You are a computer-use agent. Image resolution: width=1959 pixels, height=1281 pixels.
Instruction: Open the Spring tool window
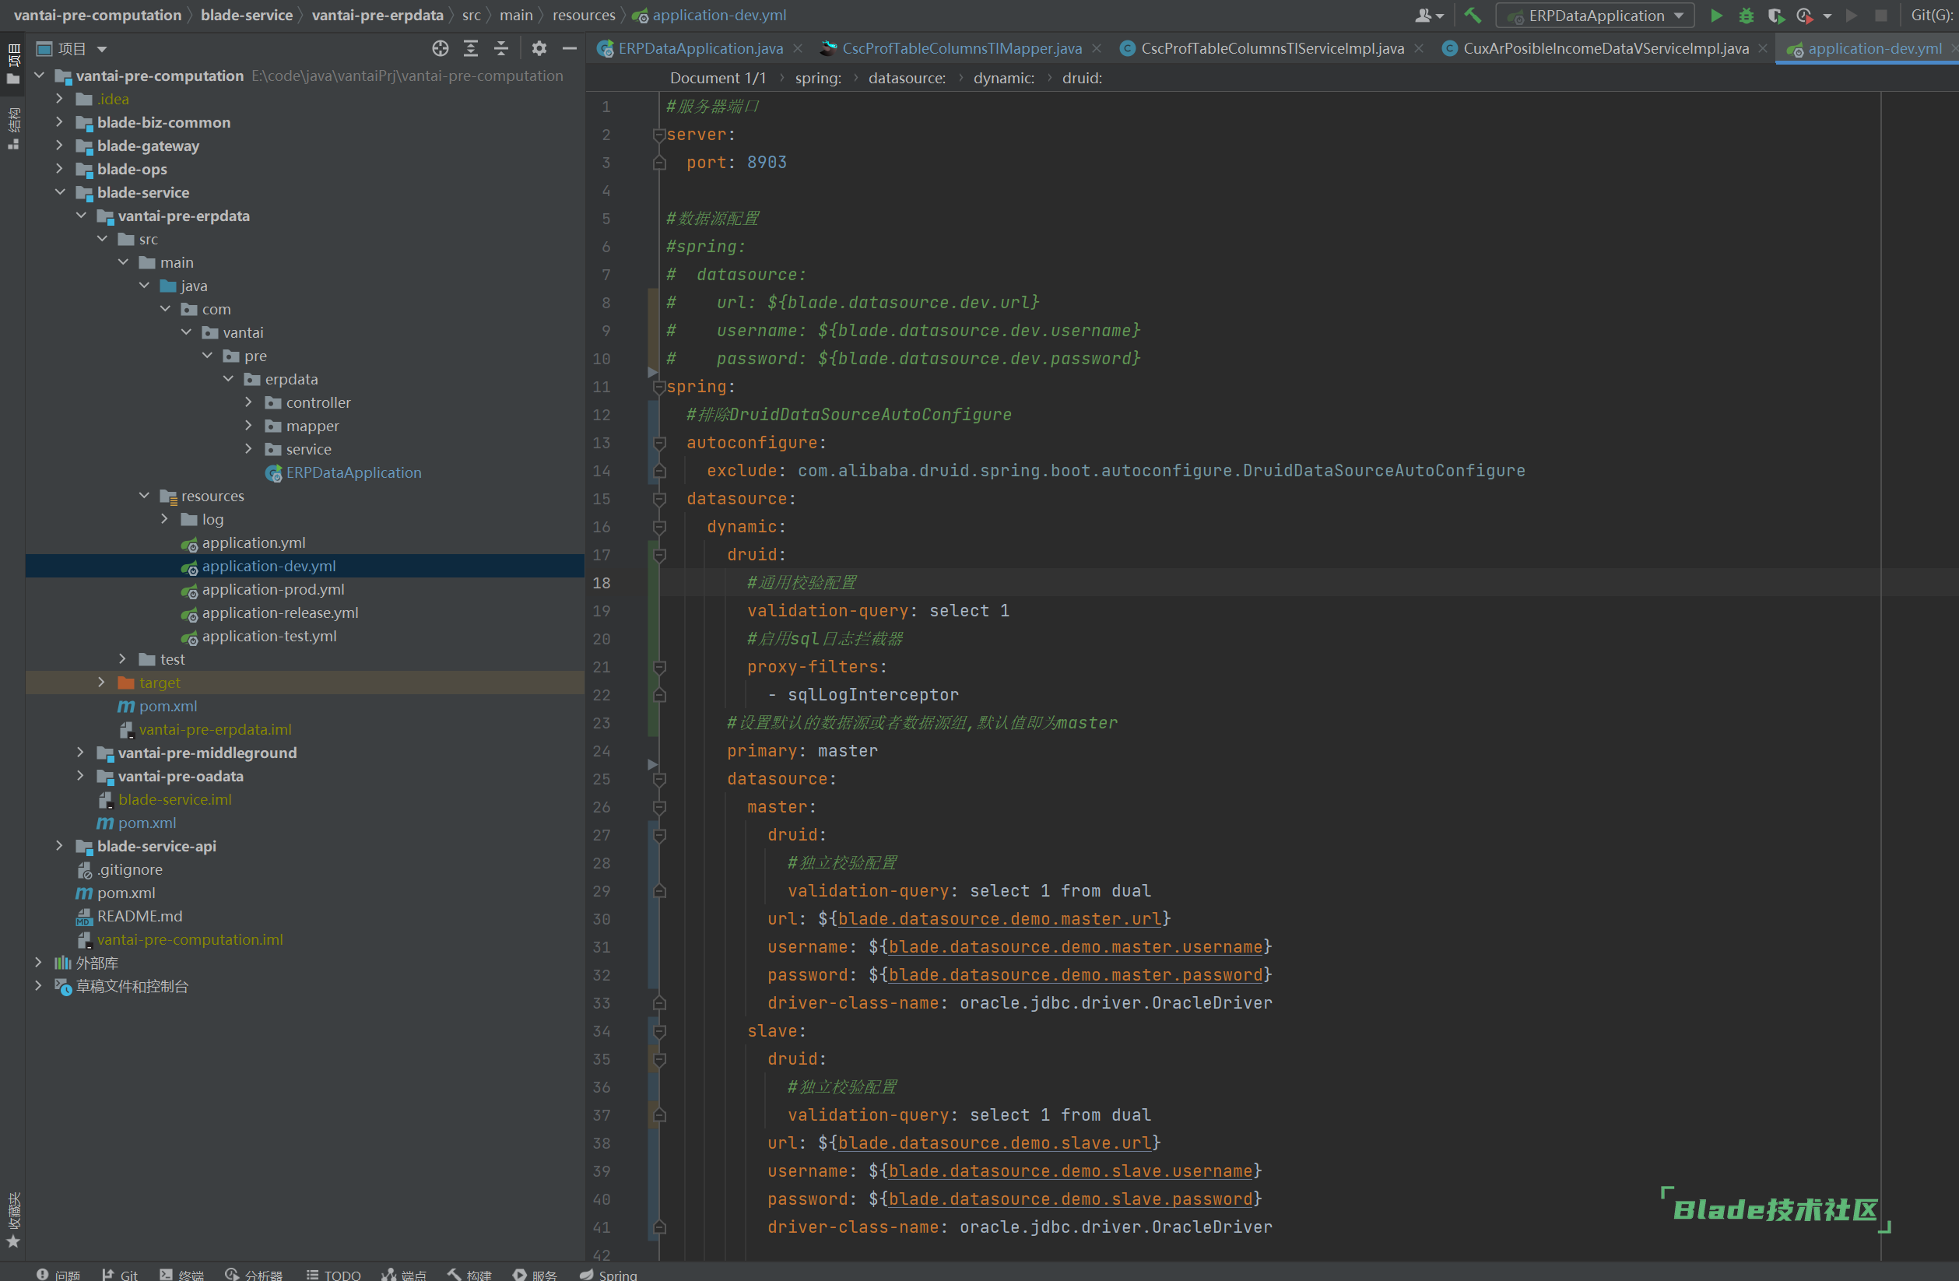coord(609,1275)
